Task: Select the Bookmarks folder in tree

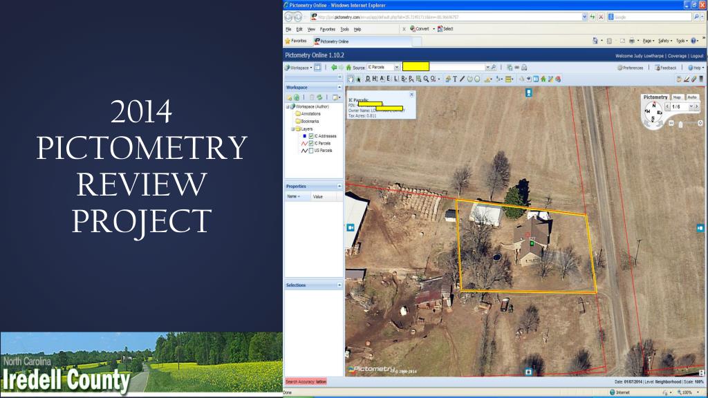Action: (306, 122)
